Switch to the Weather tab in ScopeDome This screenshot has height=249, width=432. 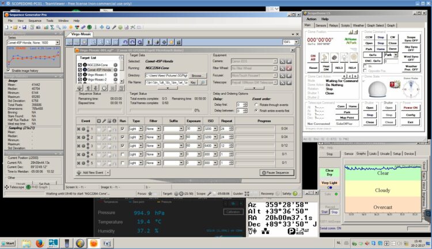[x=358, y=25]
